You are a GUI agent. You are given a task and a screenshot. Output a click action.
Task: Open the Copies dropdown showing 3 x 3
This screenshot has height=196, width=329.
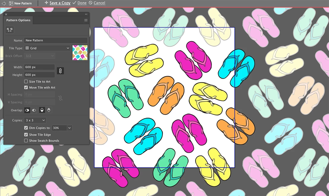coord(35,120)
